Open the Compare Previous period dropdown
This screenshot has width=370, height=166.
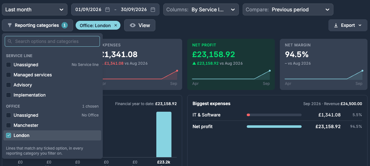coord(288,9)
